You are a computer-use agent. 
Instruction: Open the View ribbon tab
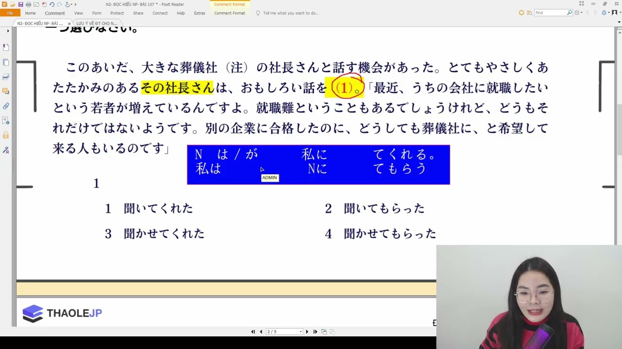click(x=79, y=13)
